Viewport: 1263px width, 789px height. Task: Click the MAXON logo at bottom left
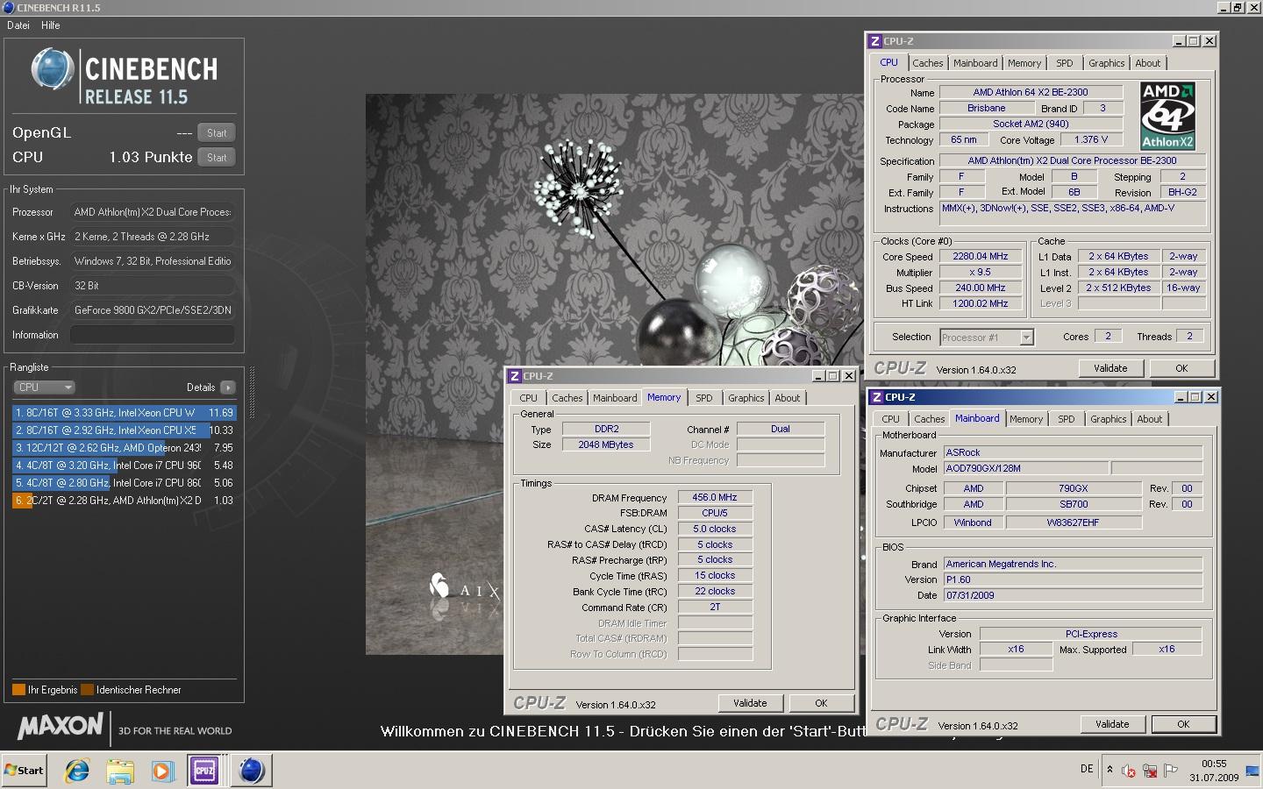[x=61, y=726]
